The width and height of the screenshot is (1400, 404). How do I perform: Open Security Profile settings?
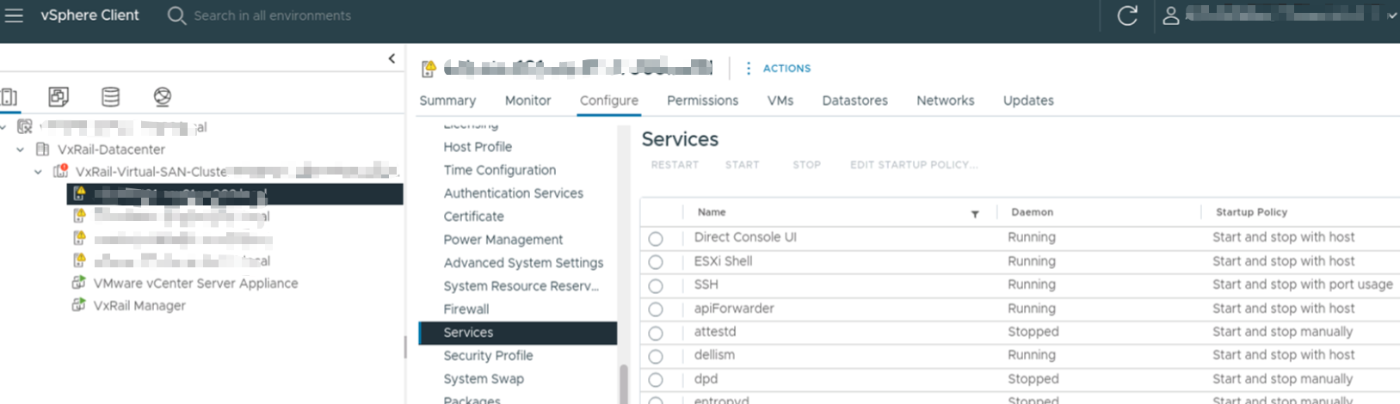(x=488, y=356)
